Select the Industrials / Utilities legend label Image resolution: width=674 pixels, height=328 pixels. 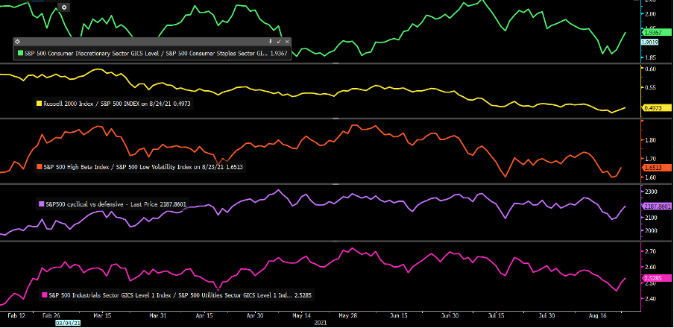click(x=180, y=295)
